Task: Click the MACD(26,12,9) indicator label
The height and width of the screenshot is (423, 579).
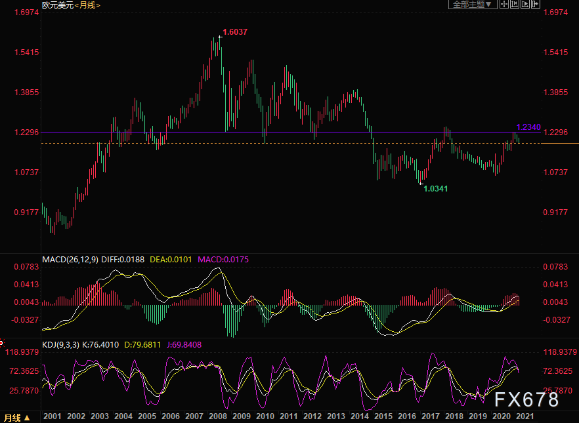Action: pyautogui.click(x=70, y=259)
